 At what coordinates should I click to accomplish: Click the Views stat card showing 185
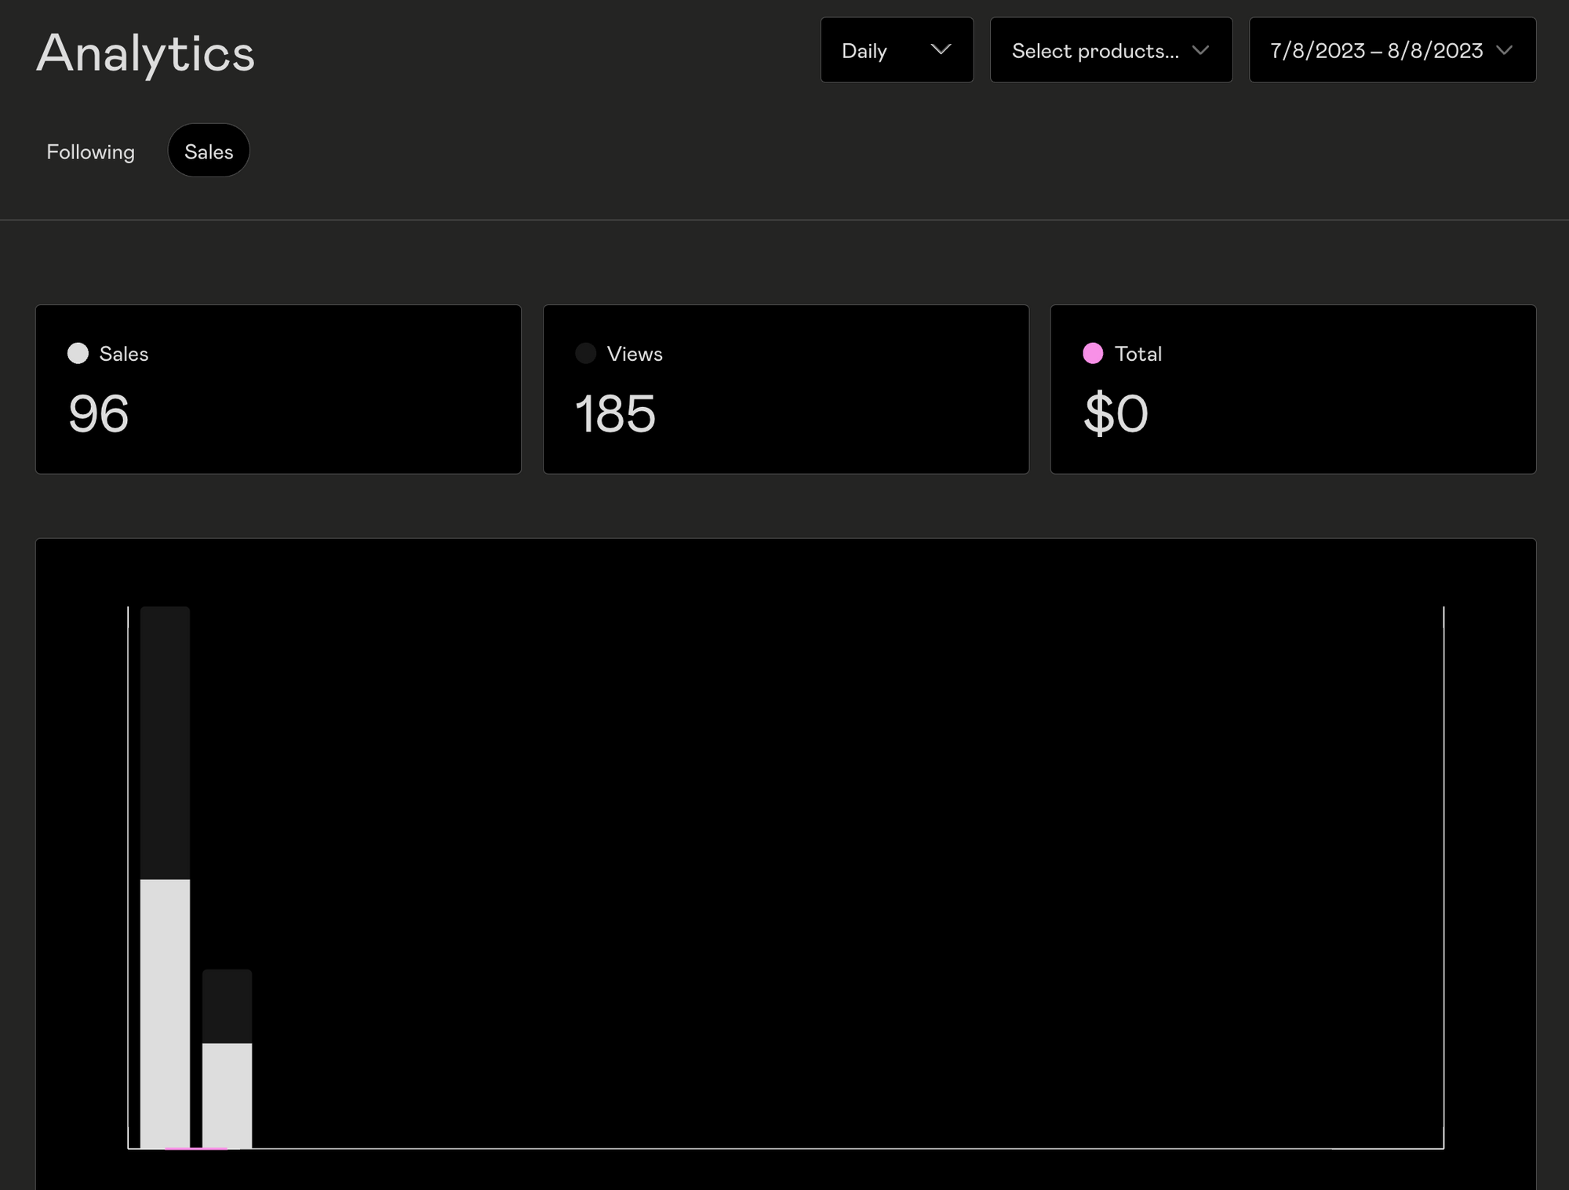coord(785,389)
